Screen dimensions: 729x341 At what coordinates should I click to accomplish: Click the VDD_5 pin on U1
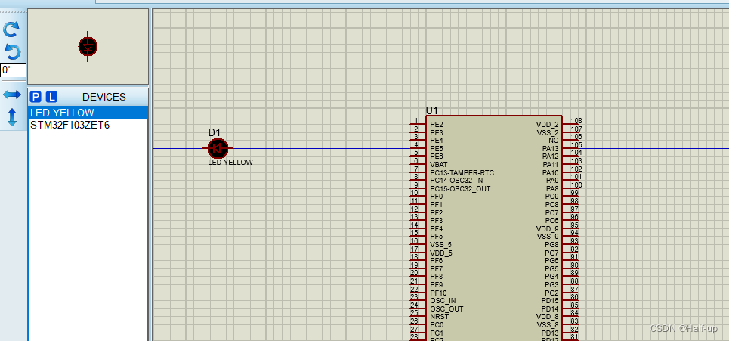coord(440,253)
